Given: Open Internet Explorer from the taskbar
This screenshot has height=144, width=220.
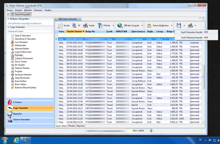Looking at the screenshot, I should [16, 140].
